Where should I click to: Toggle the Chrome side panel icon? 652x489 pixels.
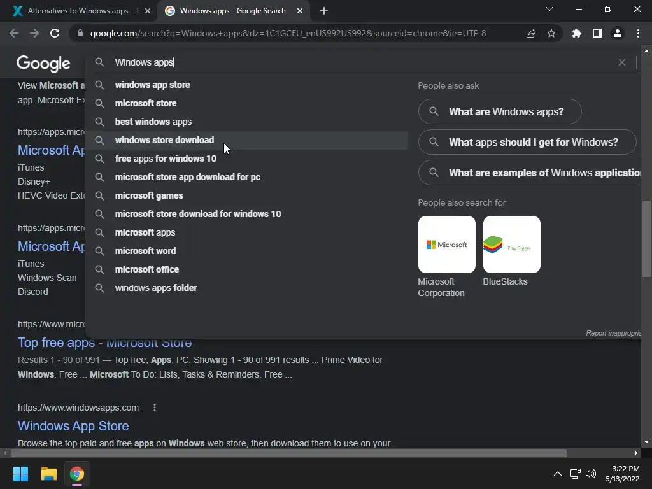point(597,33)
